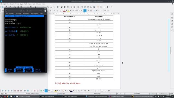174x98 pixels.
Task: Toggle formatting marks pilcrow icon
Action: pyautogui.click(x=54, y=7)
